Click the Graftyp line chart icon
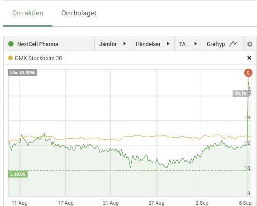257x206 pixels. pyautogui.click(x=233, y=44)
